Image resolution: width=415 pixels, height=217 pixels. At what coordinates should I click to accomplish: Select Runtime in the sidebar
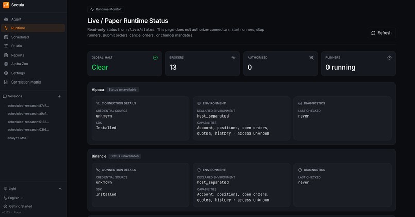point(33,28)
